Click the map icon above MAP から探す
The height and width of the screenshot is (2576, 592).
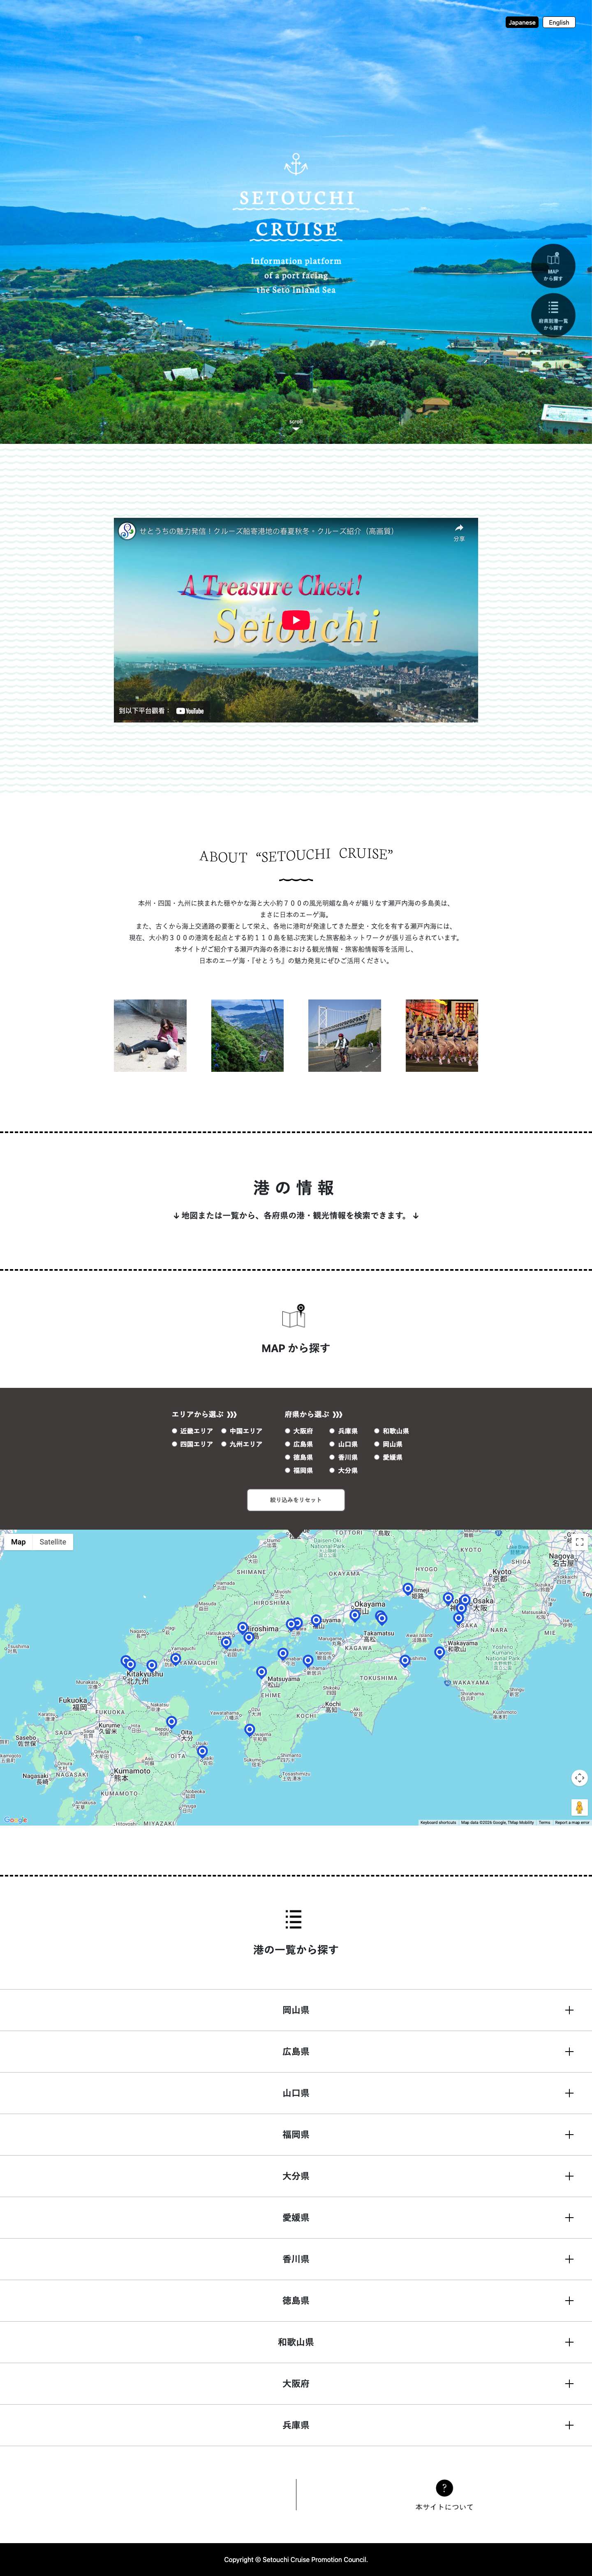coord(294,1316)
